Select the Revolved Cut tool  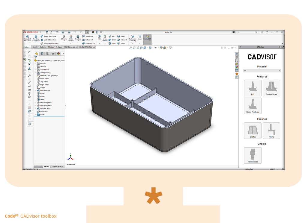click(78, 38)
